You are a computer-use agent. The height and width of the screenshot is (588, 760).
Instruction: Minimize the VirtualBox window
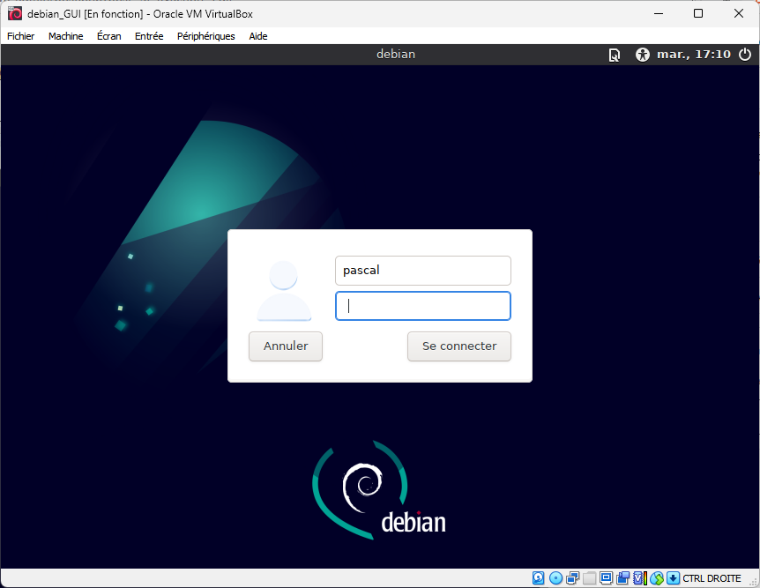pos(659,13)
